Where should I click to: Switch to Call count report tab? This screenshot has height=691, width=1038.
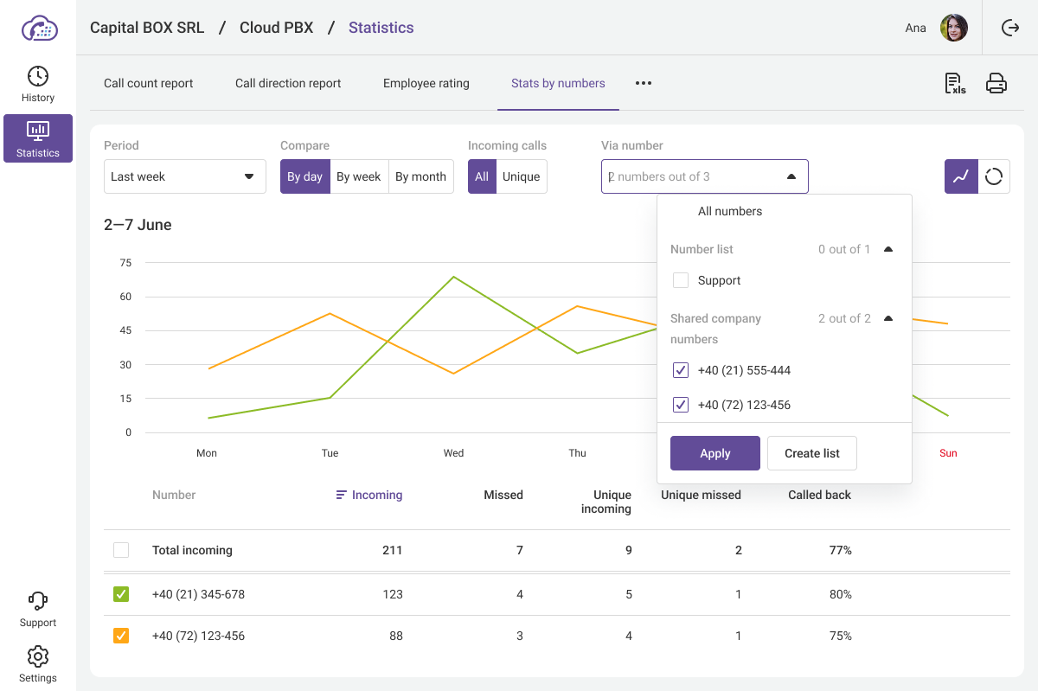[149, 83]
